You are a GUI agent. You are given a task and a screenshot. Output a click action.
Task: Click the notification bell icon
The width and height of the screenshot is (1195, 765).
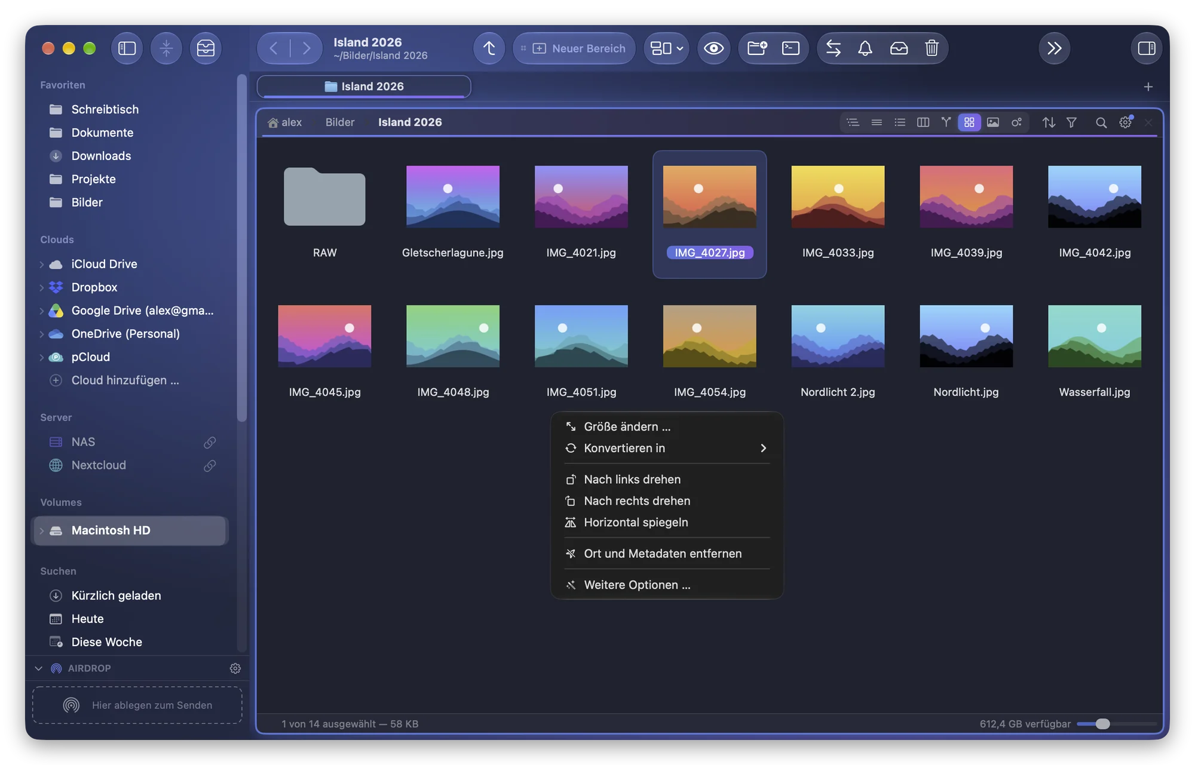(x=865, y=48)
